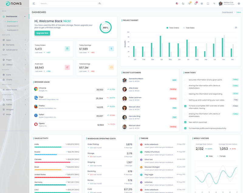The height and width of the screenshot is (193, 243).
Task: Open the shopping cart icon
Action: coord(189,4)
